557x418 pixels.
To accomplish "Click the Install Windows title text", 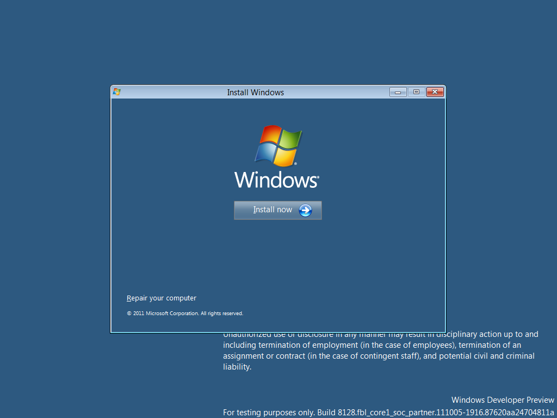I will (256, 93).
